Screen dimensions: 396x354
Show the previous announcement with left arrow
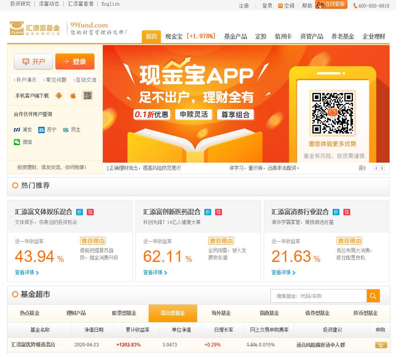coord(376,168)
